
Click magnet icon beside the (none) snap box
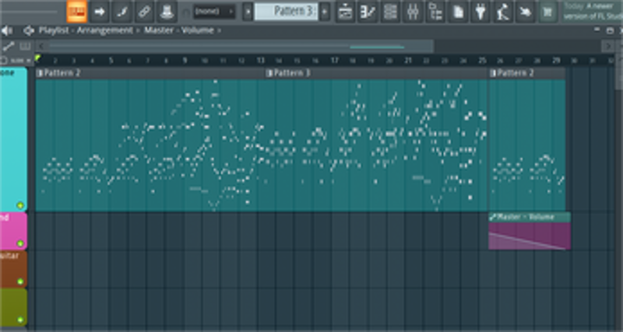(x=186, y=12)
